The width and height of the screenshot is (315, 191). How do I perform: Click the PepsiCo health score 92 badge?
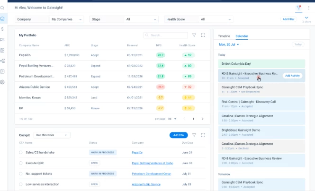[188, 55]
